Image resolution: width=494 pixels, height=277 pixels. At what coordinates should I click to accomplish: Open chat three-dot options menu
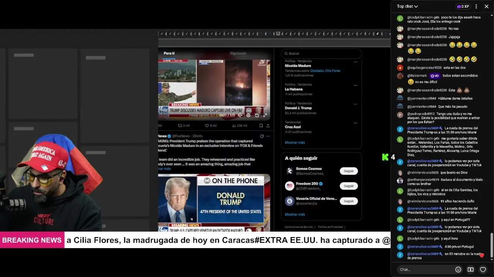coord(476,6)
